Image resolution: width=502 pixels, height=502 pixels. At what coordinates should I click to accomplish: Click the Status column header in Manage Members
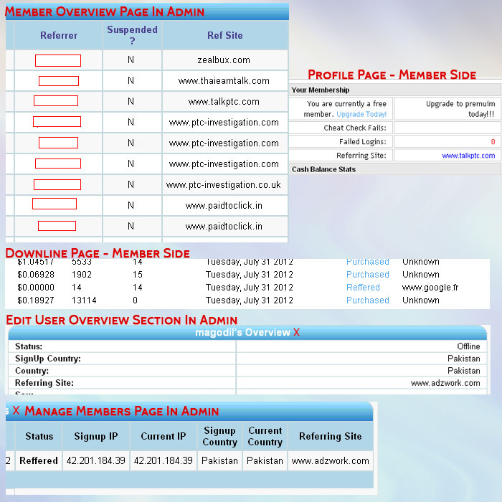pos(39,436)
